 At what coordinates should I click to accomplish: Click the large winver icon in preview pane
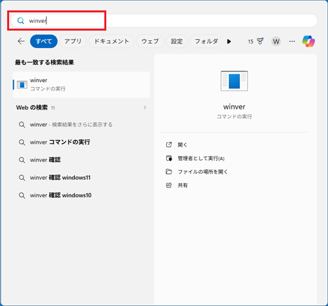click(x=234, y=81)
